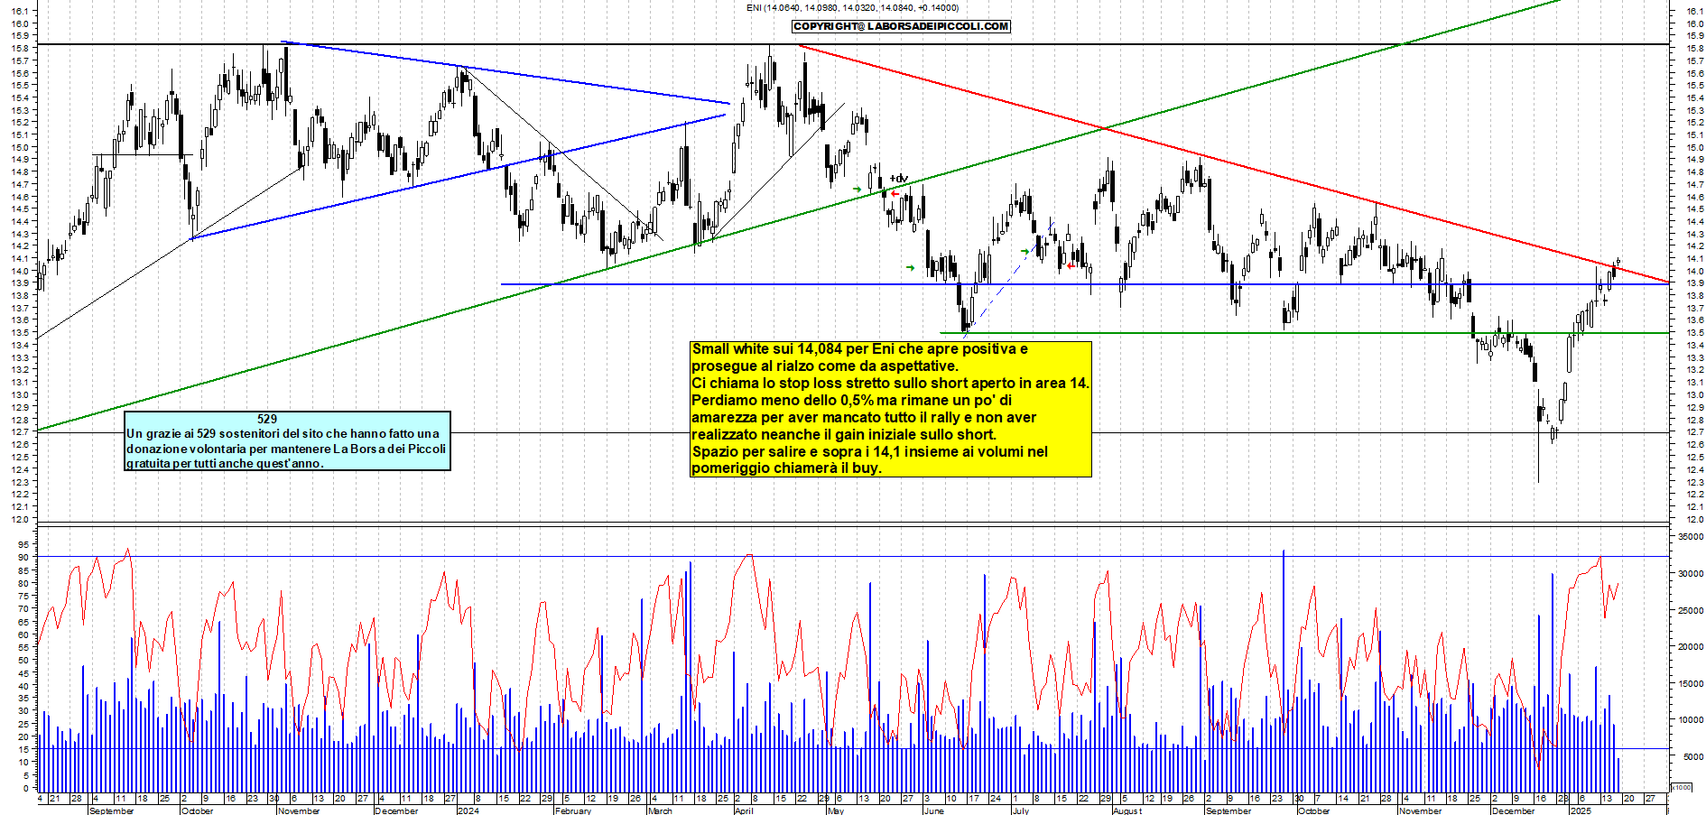The width and height of the screenshot is (1706, 815).
Task: Click the "15000" volume axis value
Action: tap(1691, 683)
